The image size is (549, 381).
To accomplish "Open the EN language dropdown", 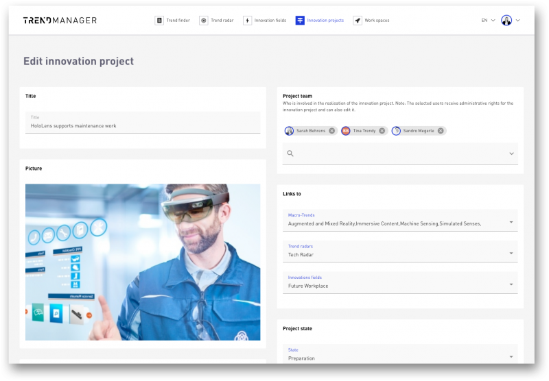I will [x=488, y=21].
